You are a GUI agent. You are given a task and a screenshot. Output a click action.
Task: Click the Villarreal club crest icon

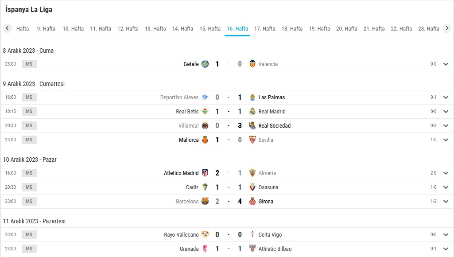(x=205, y=126)
